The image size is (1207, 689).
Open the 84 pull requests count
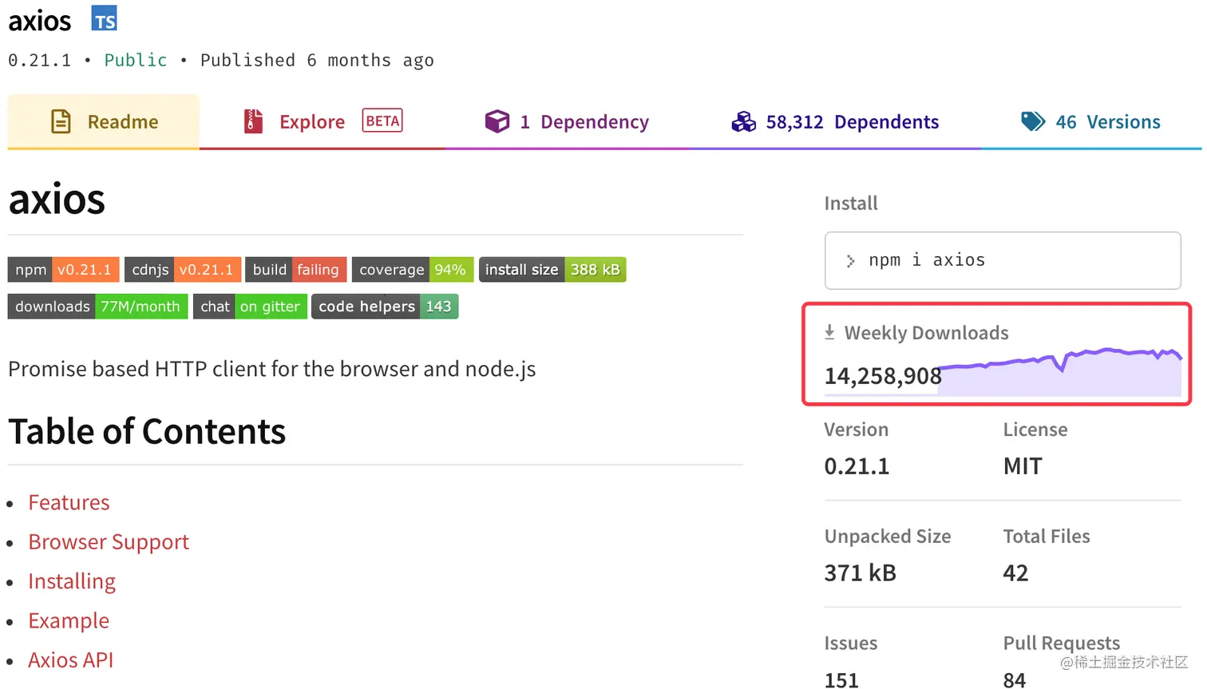1015,679
